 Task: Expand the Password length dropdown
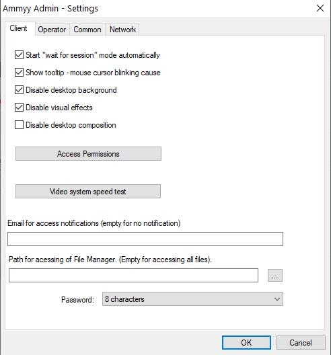point(192,299)
